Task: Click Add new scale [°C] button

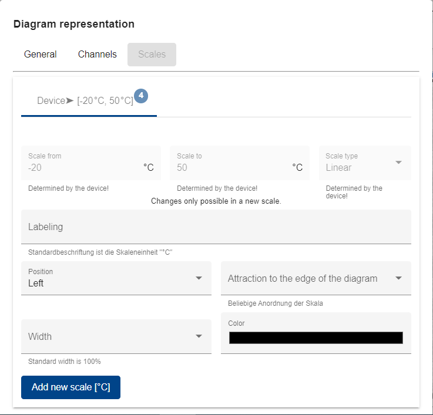Action: (x=71, y=387)
